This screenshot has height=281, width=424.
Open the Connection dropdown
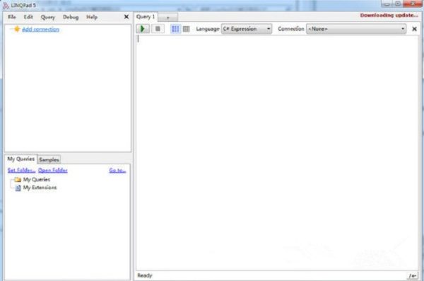(356, 29)
